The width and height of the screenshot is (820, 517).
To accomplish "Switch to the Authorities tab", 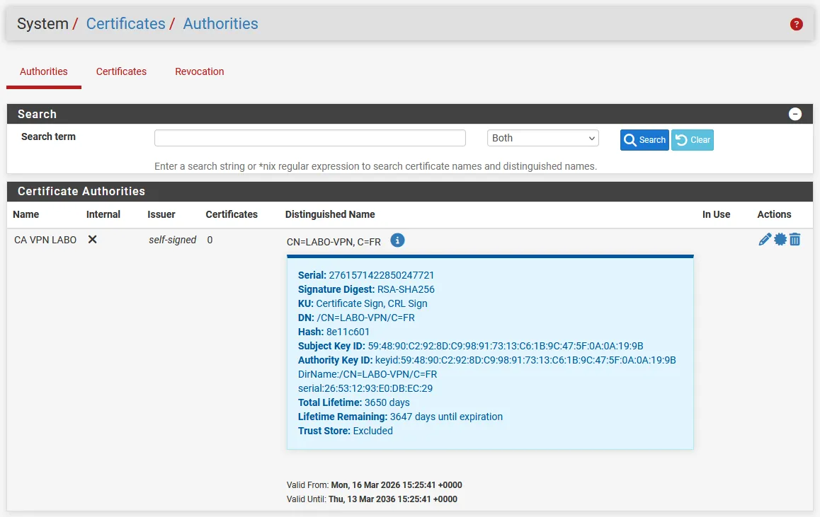I will point(44,71).
